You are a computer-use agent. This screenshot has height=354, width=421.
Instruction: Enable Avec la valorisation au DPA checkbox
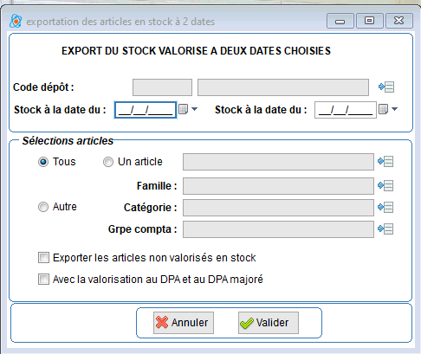(43, 280)
